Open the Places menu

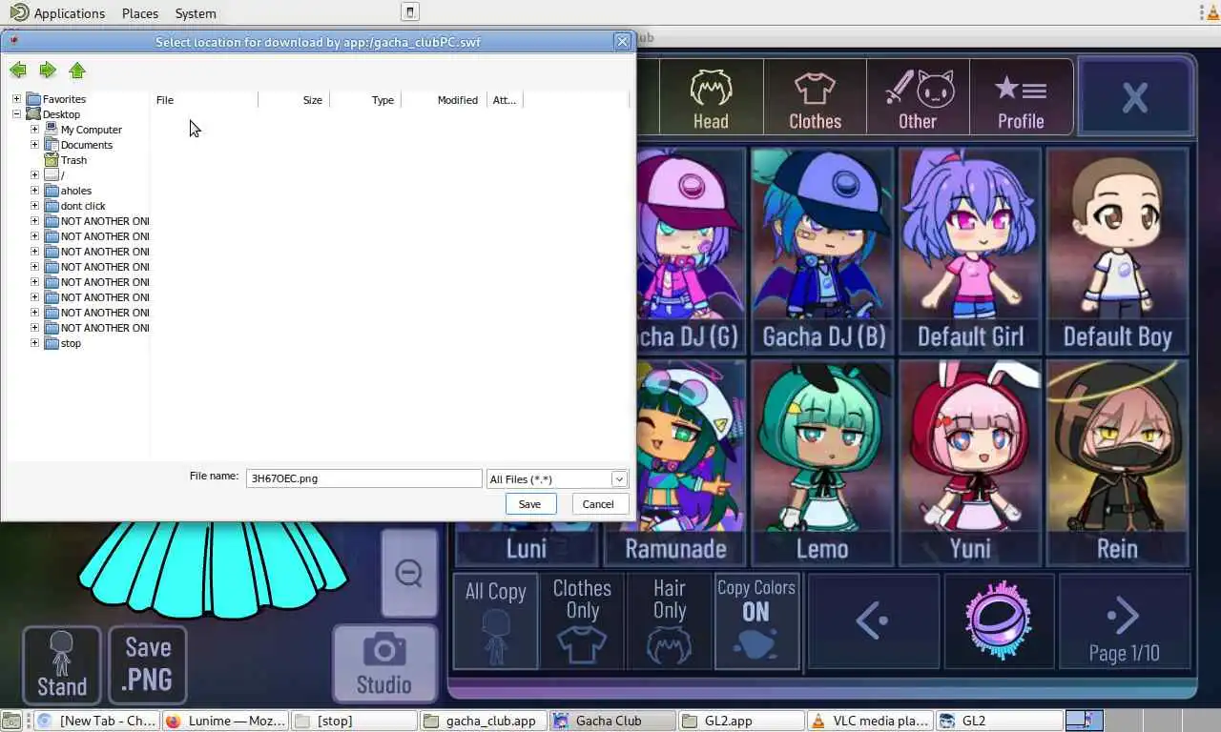pyautogui.click(x=140, y=13)
